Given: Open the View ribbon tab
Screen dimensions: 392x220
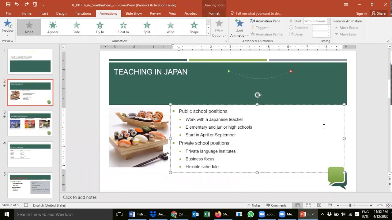Looking at the screenshot, I should 173,13.
